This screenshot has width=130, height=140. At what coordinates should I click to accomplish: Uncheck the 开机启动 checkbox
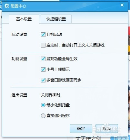[43, 35]
